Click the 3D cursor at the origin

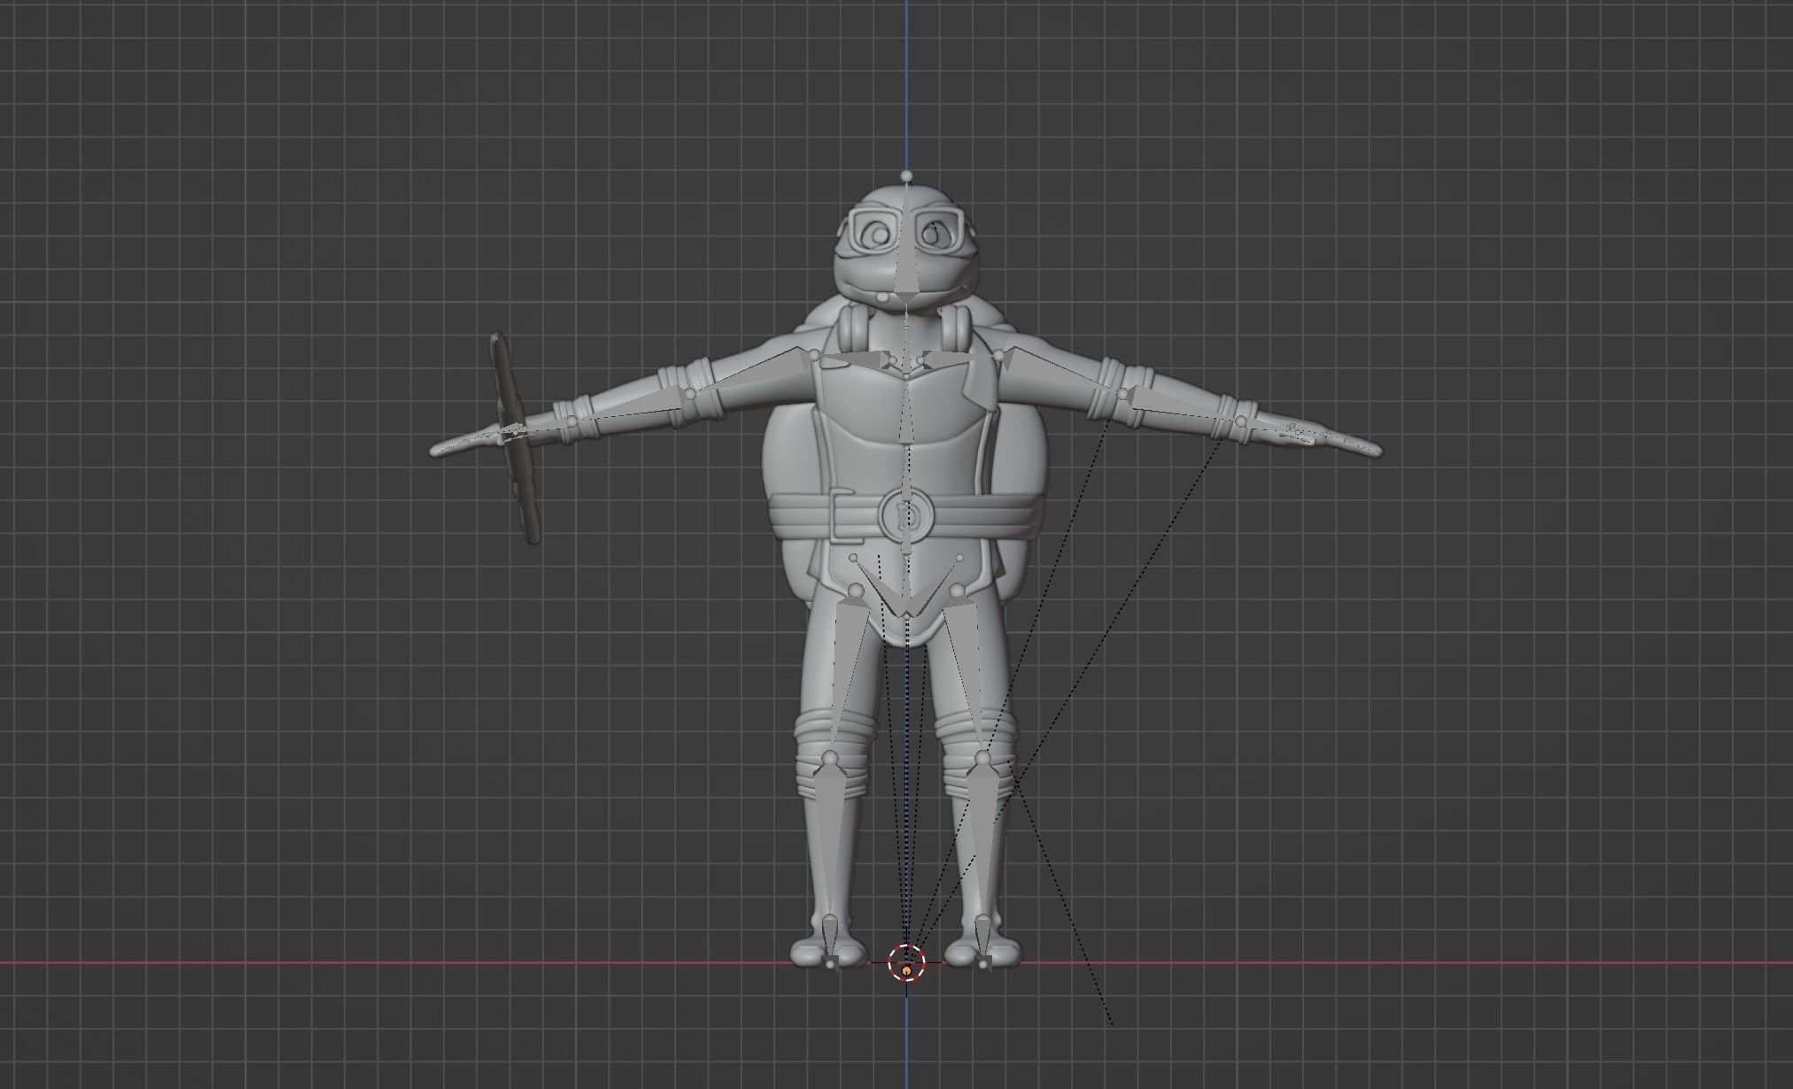[x=906, y=962]
